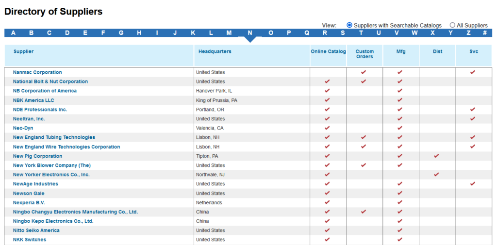Open New Yorker Electronics Co., Inc. link
The width and height of the screenshot is (497, 245).
51,175
